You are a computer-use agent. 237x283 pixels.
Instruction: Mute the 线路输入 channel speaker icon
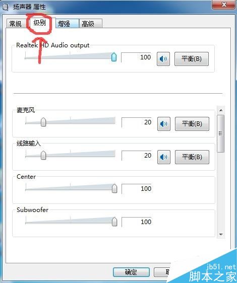pyautogui.click(x=164, y=157)
